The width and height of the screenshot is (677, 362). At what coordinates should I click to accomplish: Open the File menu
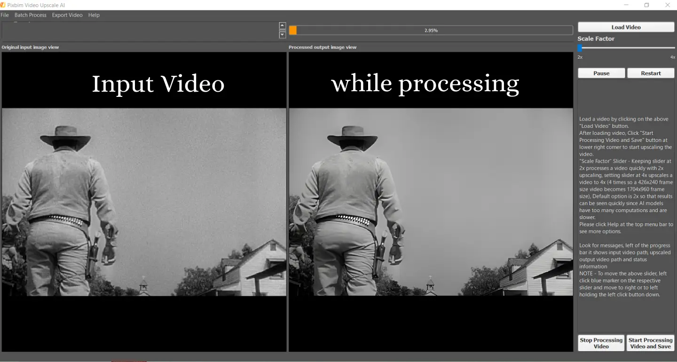tap(5, 15)
